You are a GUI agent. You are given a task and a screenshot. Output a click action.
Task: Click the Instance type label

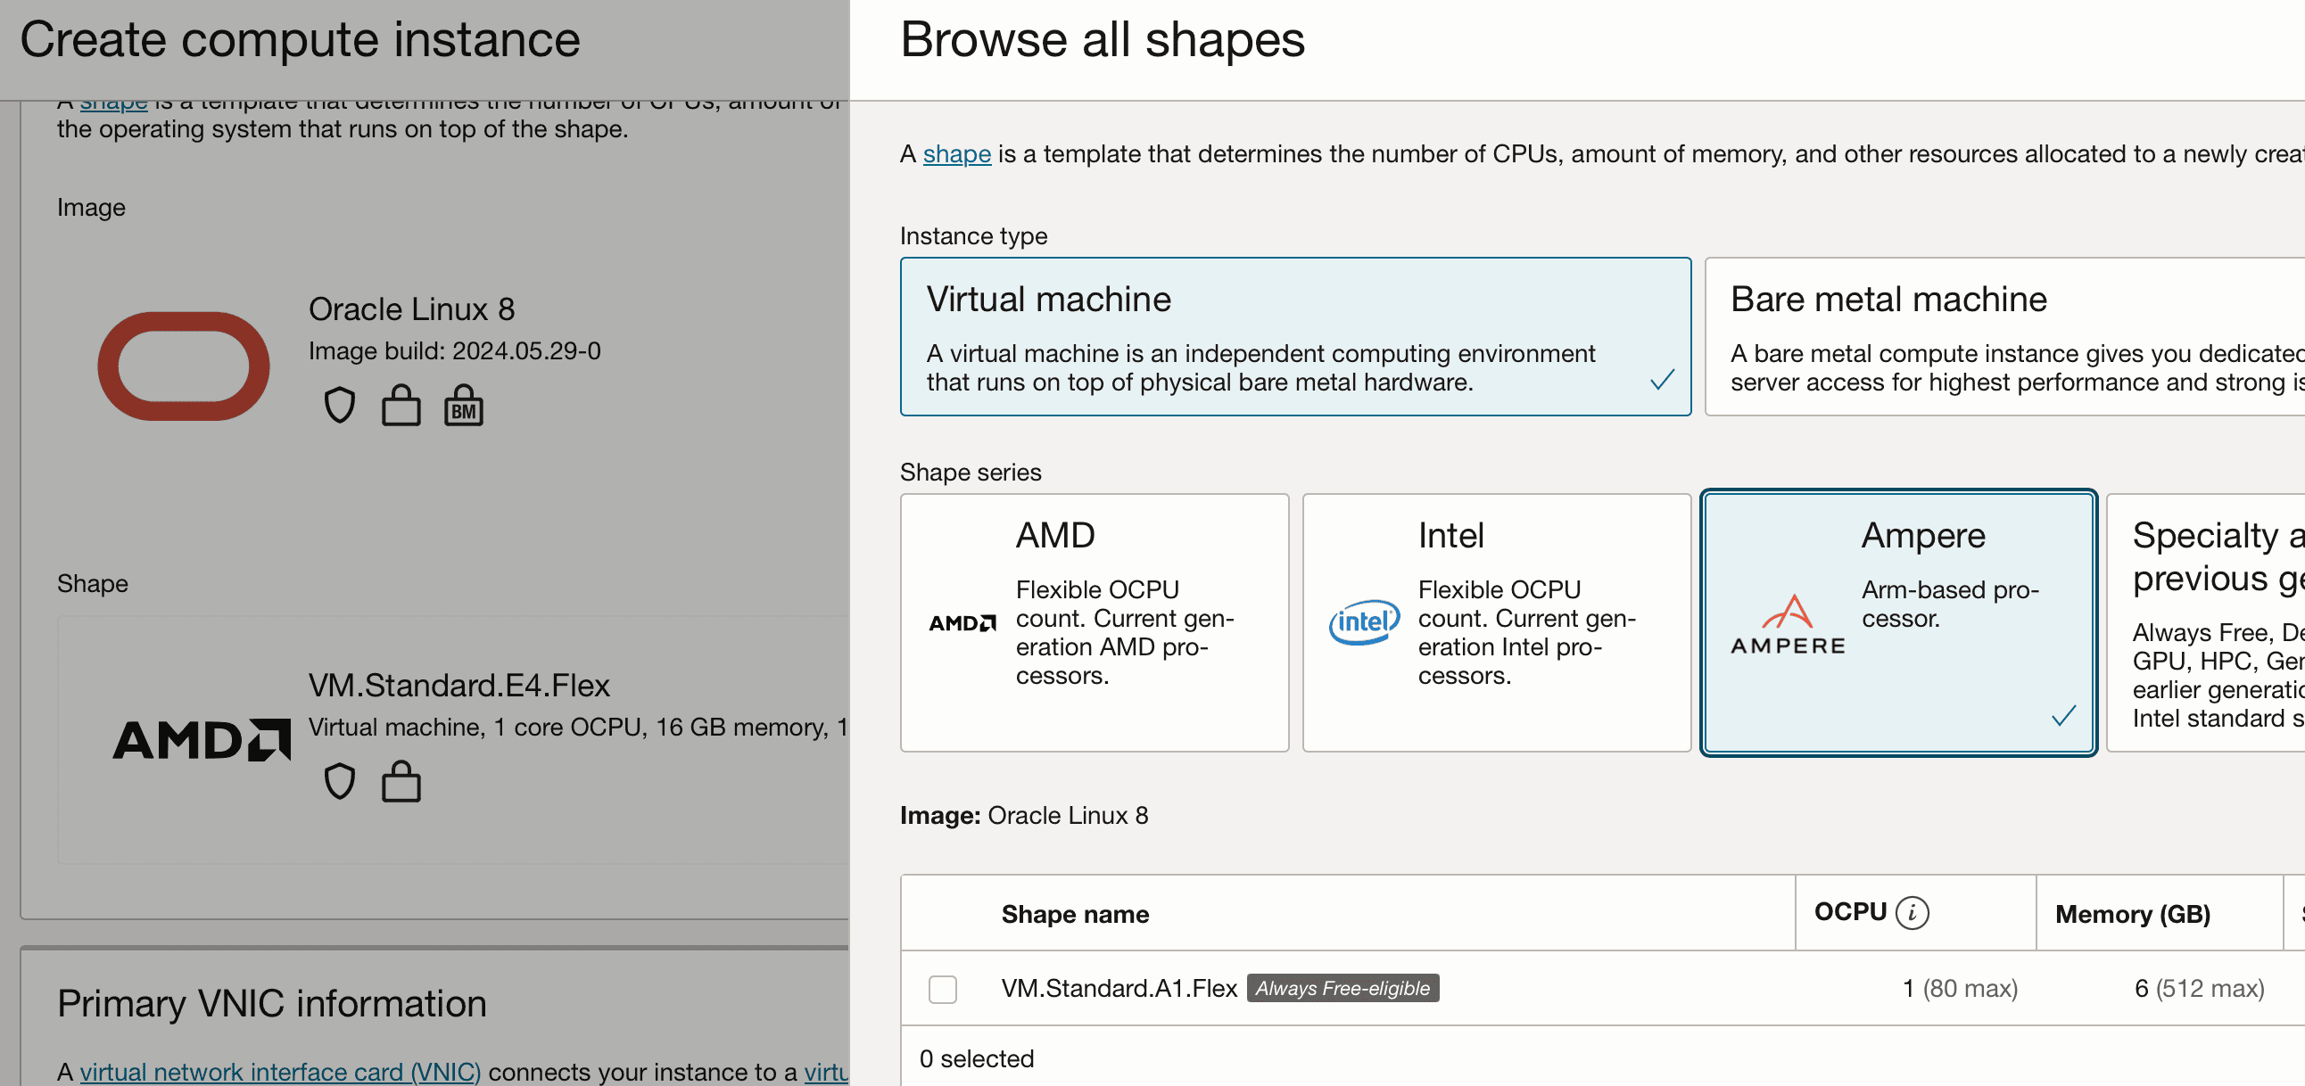coord(973,236)
